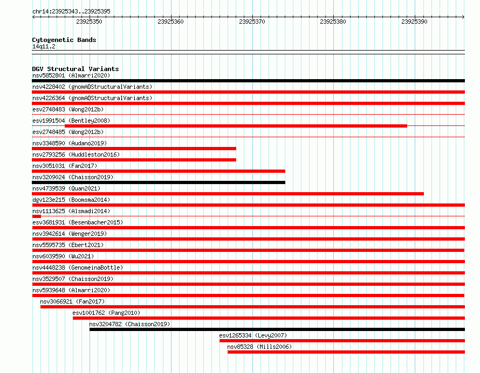The width and height of the screenshot is (480, 373).
Task: Click esv1001762 (Pang2010) label
Action: (x=106, y=313)
